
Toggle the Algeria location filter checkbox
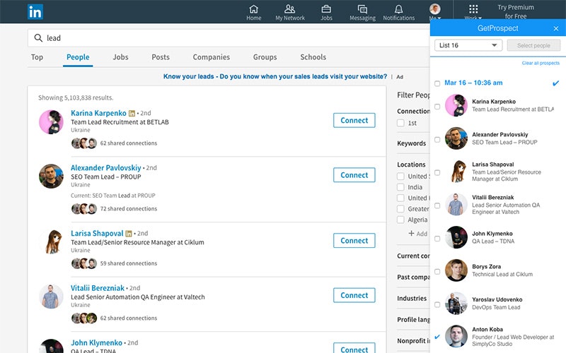400,220
